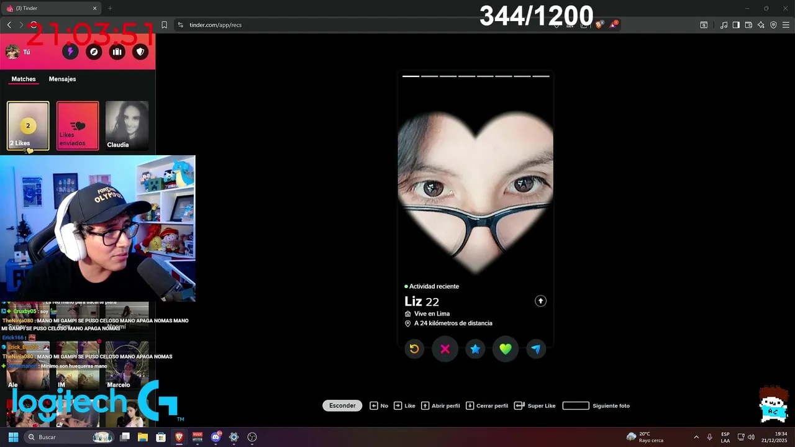The height and width of the screenshot is (447, 795).
Task: Open Task View on taskbar
Action: pyautogui.click(x=125, y=437)
